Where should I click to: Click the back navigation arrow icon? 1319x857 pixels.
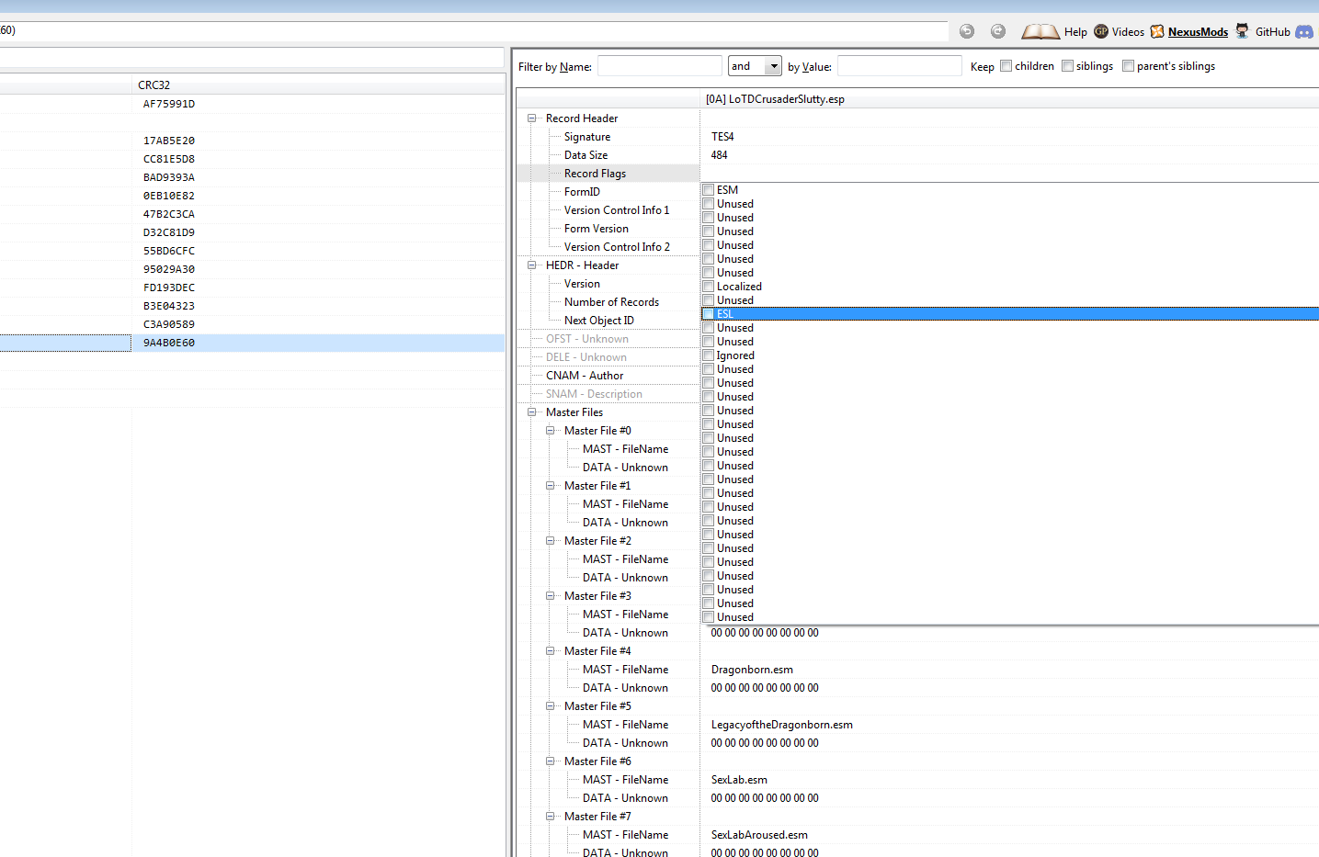pyautogui.click(x=966, y=31)
